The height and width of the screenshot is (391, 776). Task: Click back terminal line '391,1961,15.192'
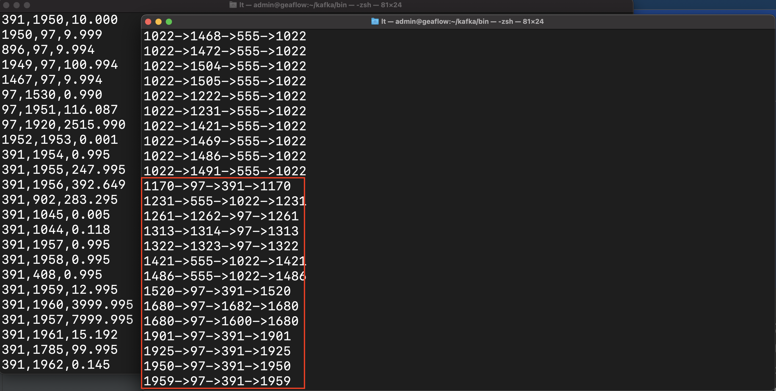tap(60, 335)
